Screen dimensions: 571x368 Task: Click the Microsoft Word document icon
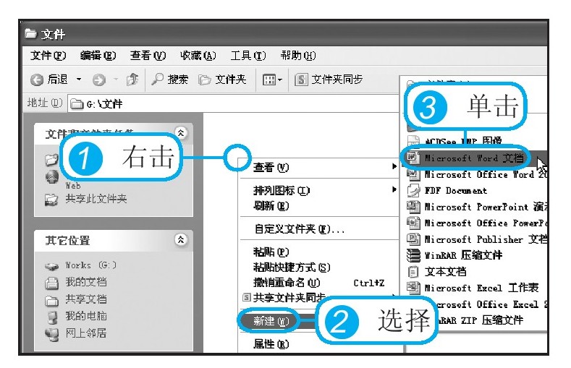(413, 158)
